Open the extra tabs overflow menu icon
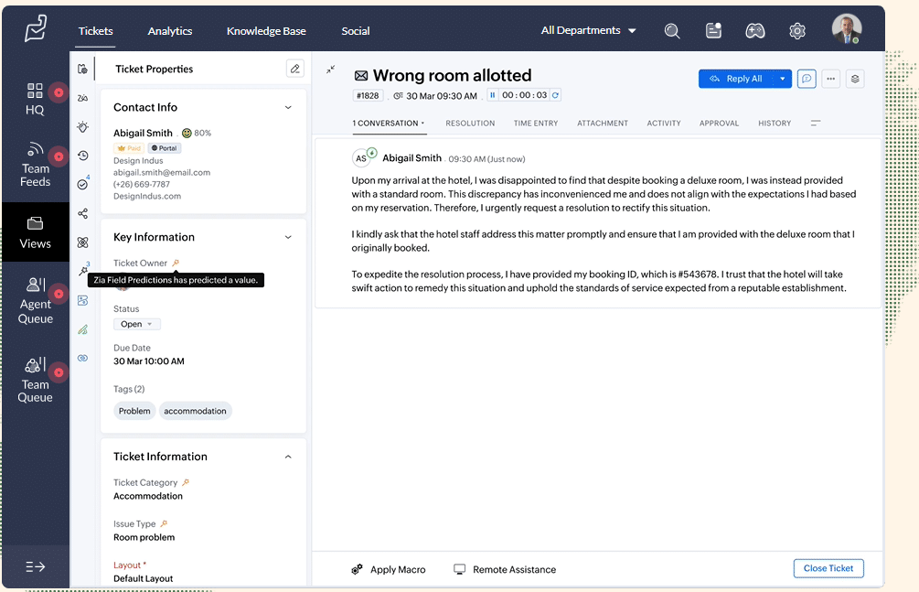 point(816,124)
